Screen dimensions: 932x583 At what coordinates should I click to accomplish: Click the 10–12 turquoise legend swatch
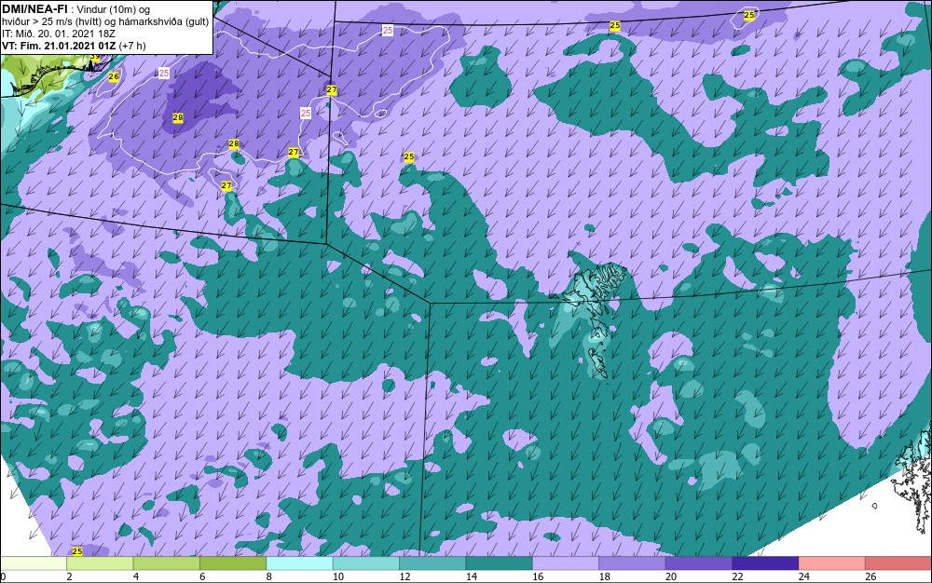pos(366,563)
